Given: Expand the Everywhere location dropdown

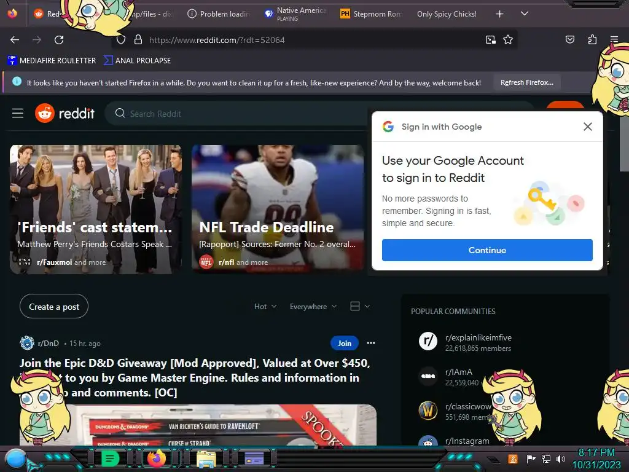Looking at the screenshot, I should click(x=313, y=306).
